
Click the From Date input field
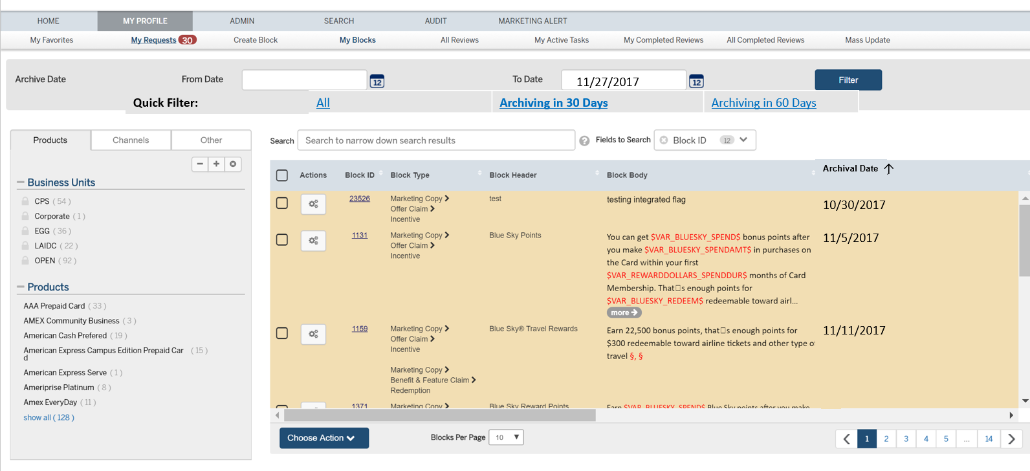(x=304, y=80)
